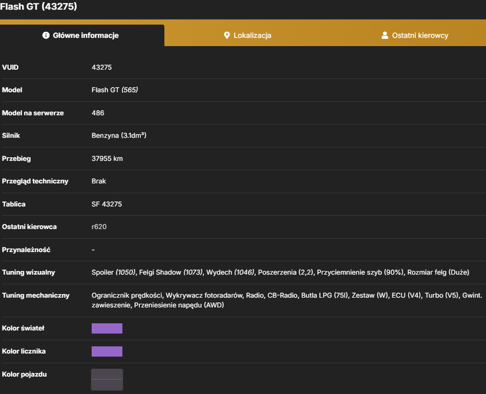Image resolution: width=486 pixels, height=394 pixels.
Task: Click the Model na serwerze label
Action: click(33, 113)
